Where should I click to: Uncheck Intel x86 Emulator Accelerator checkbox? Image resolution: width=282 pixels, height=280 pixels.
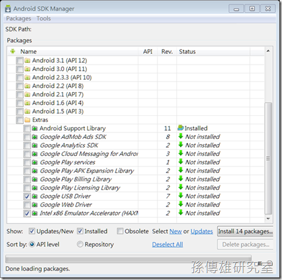[x=27, y=213]
